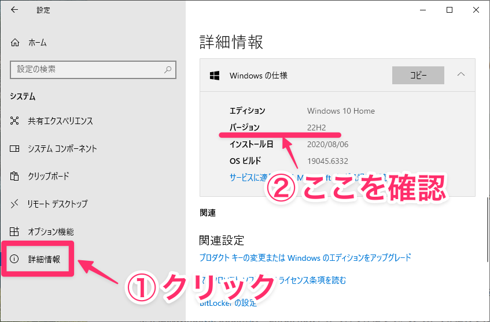Screen dimensions: 490x322
Task: Click the OS ビルド label
Action: (245, 161)
